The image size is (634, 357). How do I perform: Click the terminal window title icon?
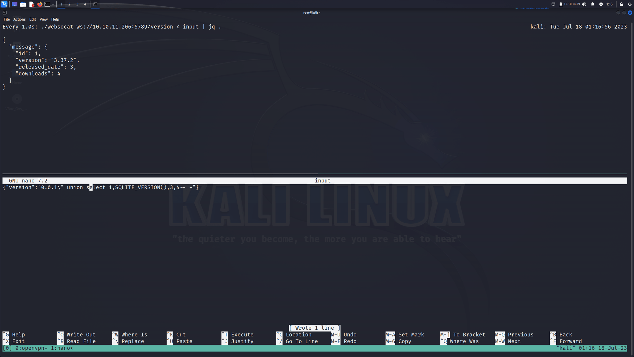5,13
